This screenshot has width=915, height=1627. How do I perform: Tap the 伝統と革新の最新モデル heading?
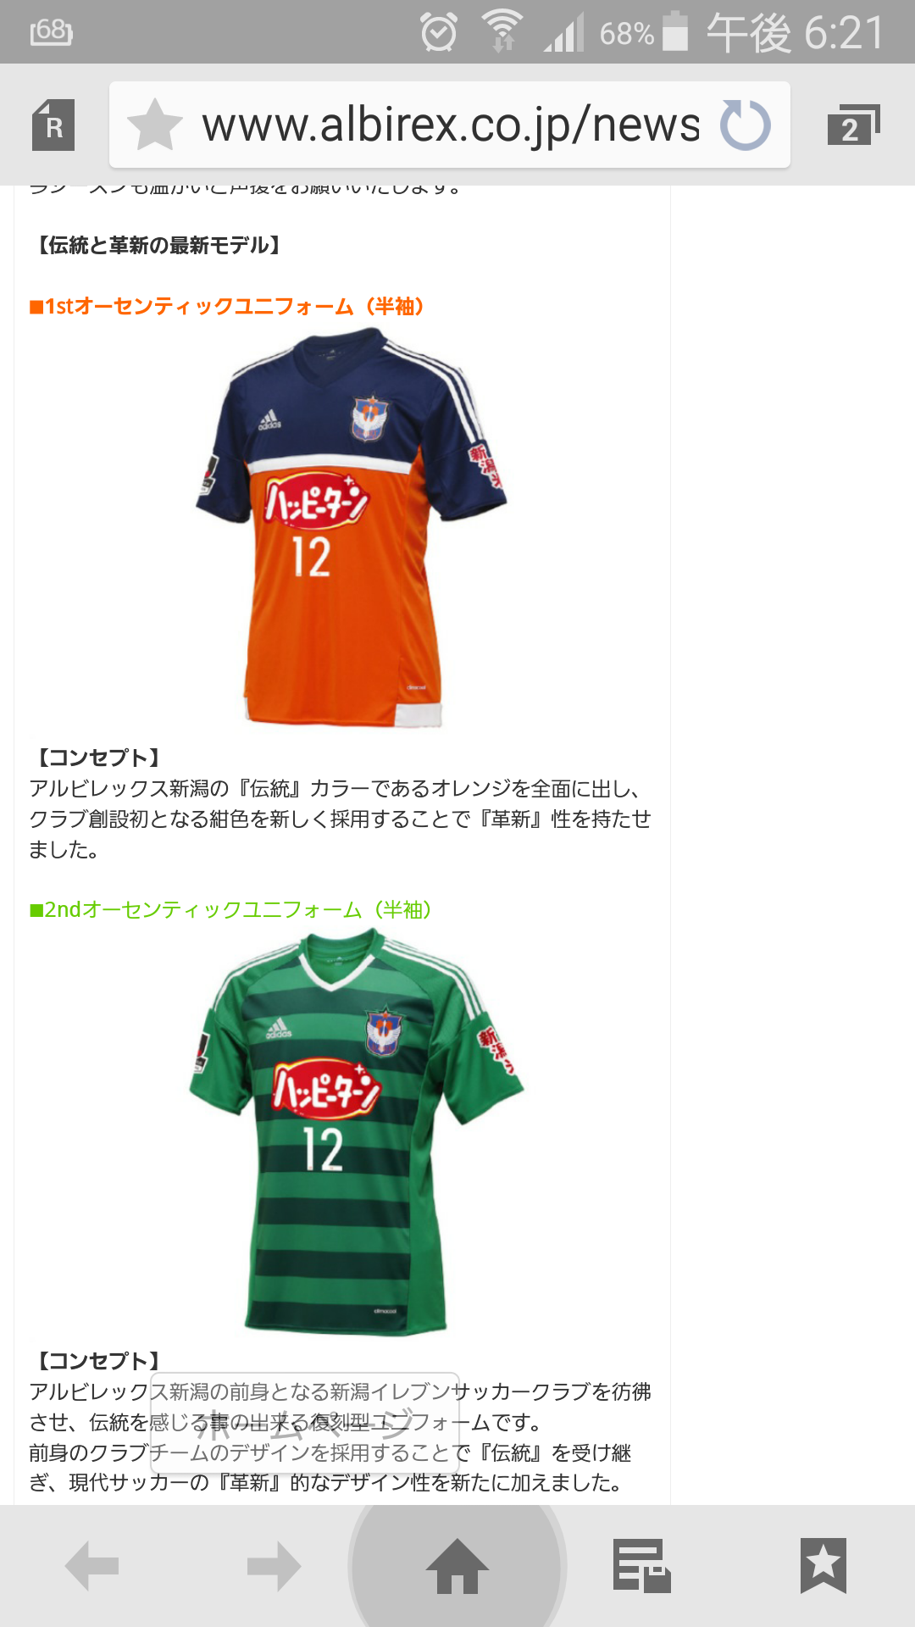tap(158, 245)
